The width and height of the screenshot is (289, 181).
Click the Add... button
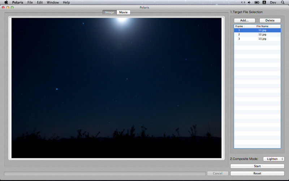point(245,21)
